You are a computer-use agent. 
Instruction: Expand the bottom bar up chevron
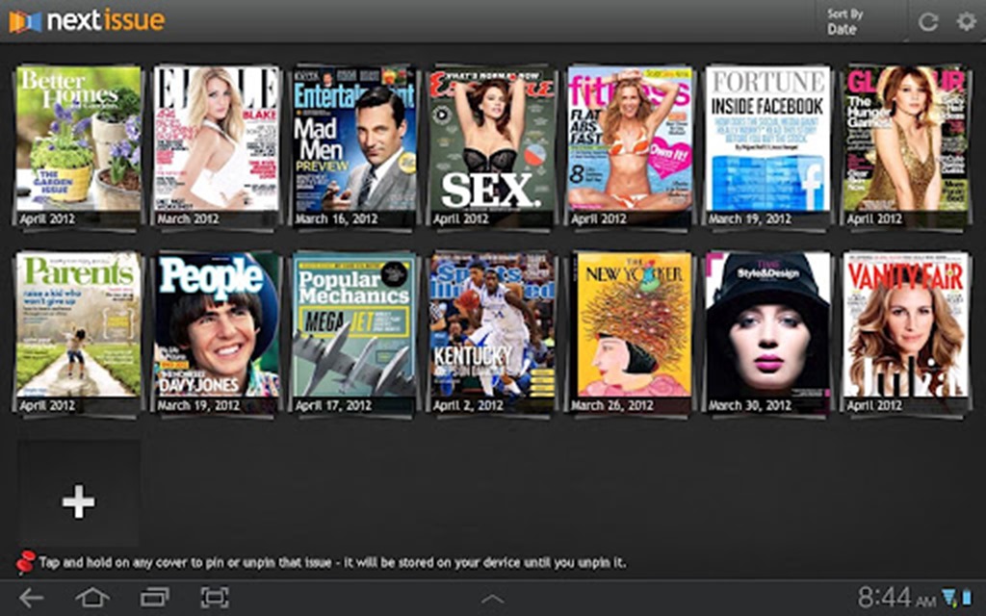click(x=492, y=600)
